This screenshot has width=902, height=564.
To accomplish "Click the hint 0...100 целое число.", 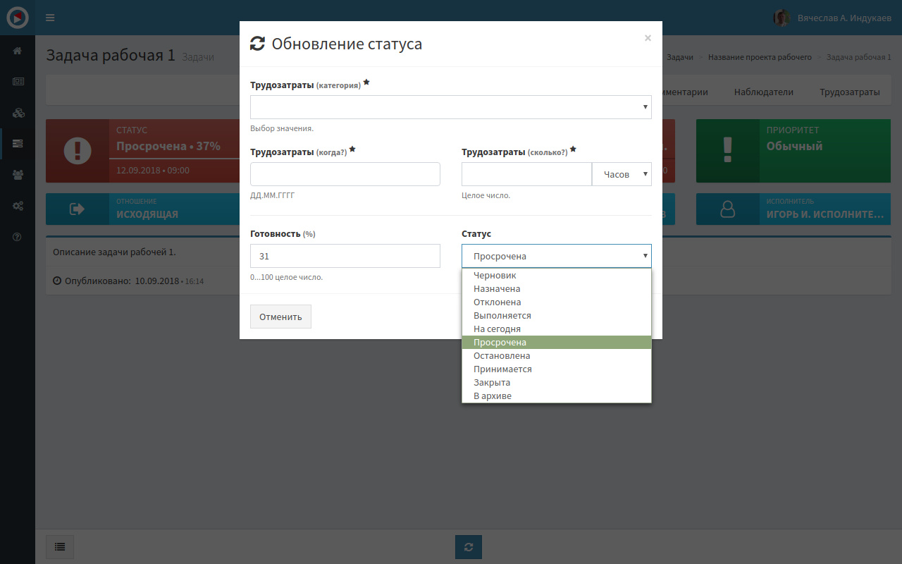I will (287, 277).
